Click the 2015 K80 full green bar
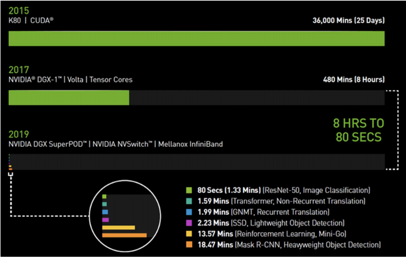 tap(197, 38)
